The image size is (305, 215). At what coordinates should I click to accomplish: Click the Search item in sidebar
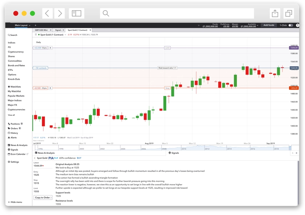[13, 35]
